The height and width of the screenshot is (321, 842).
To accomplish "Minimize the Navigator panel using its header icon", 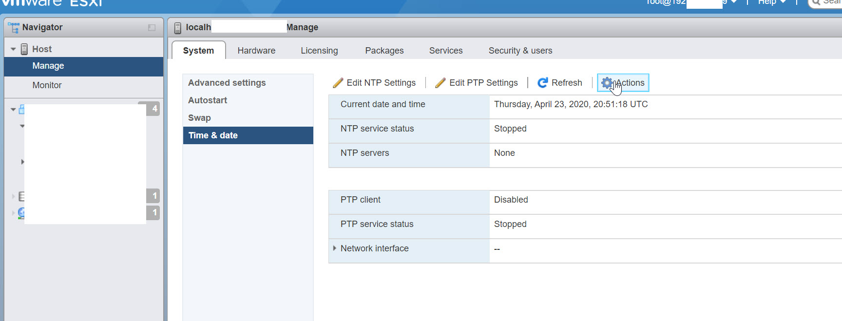I will pos(152,28).
